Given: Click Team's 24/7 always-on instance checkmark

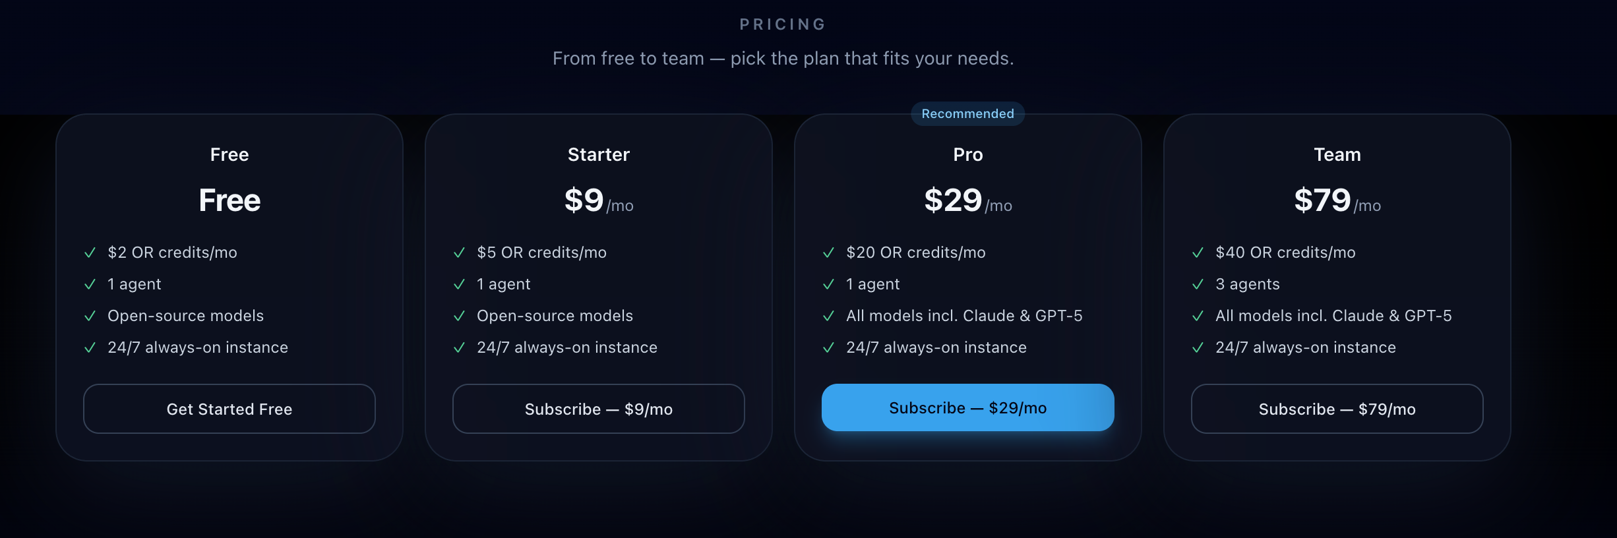Looking at the screenshot, I should (x=1198, y=347).
